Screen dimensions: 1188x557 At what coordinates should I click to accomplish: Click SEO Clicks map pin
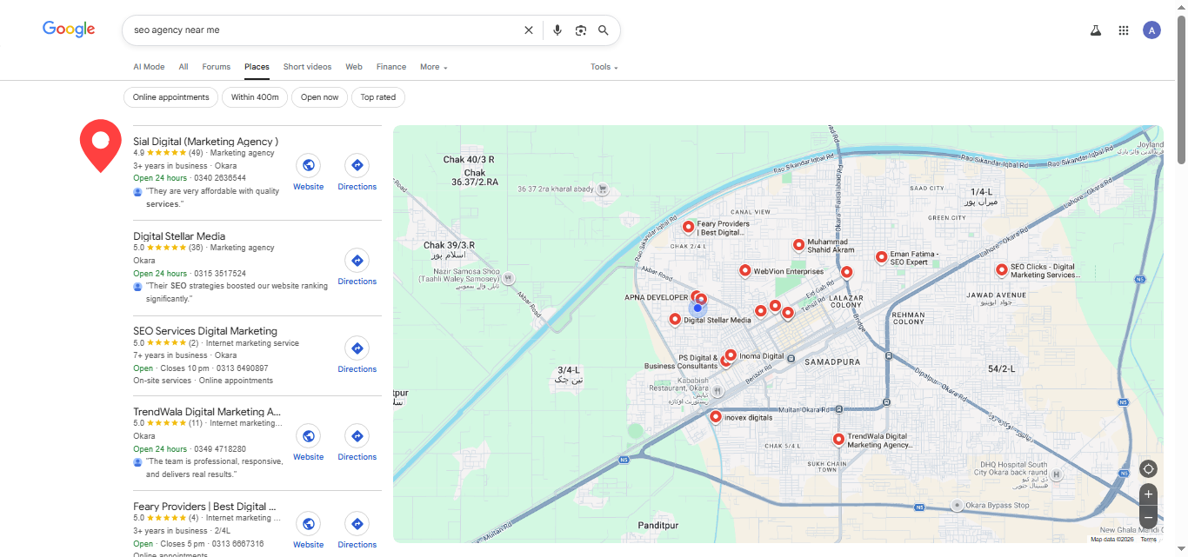pos(1001,269)
